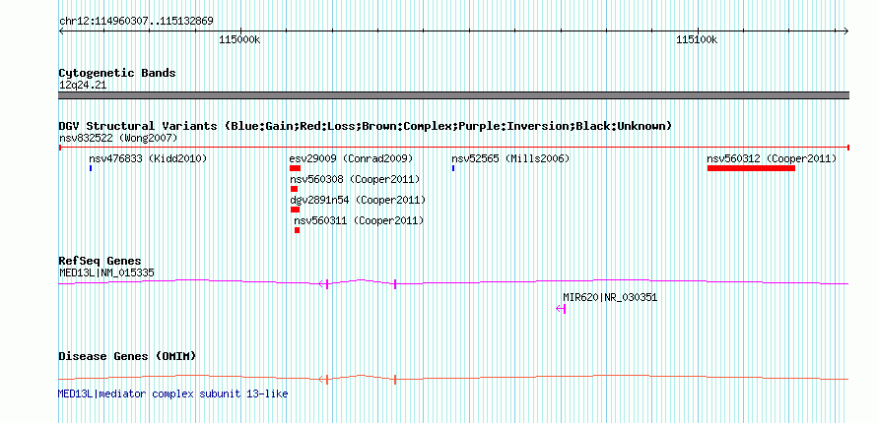Click red block under nsv560308

pos(295,189)
